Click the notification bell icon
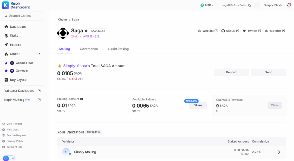The width and height of the screenshot is (294, 161). click(289, 5)
